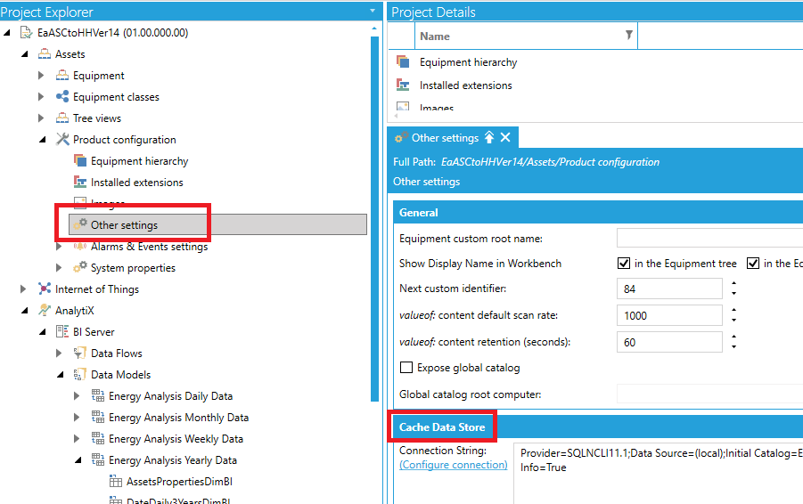The image size is (803, 504).
Task: Expand Energy Analysis Daily Data node
Action: [x=77, y=396]
